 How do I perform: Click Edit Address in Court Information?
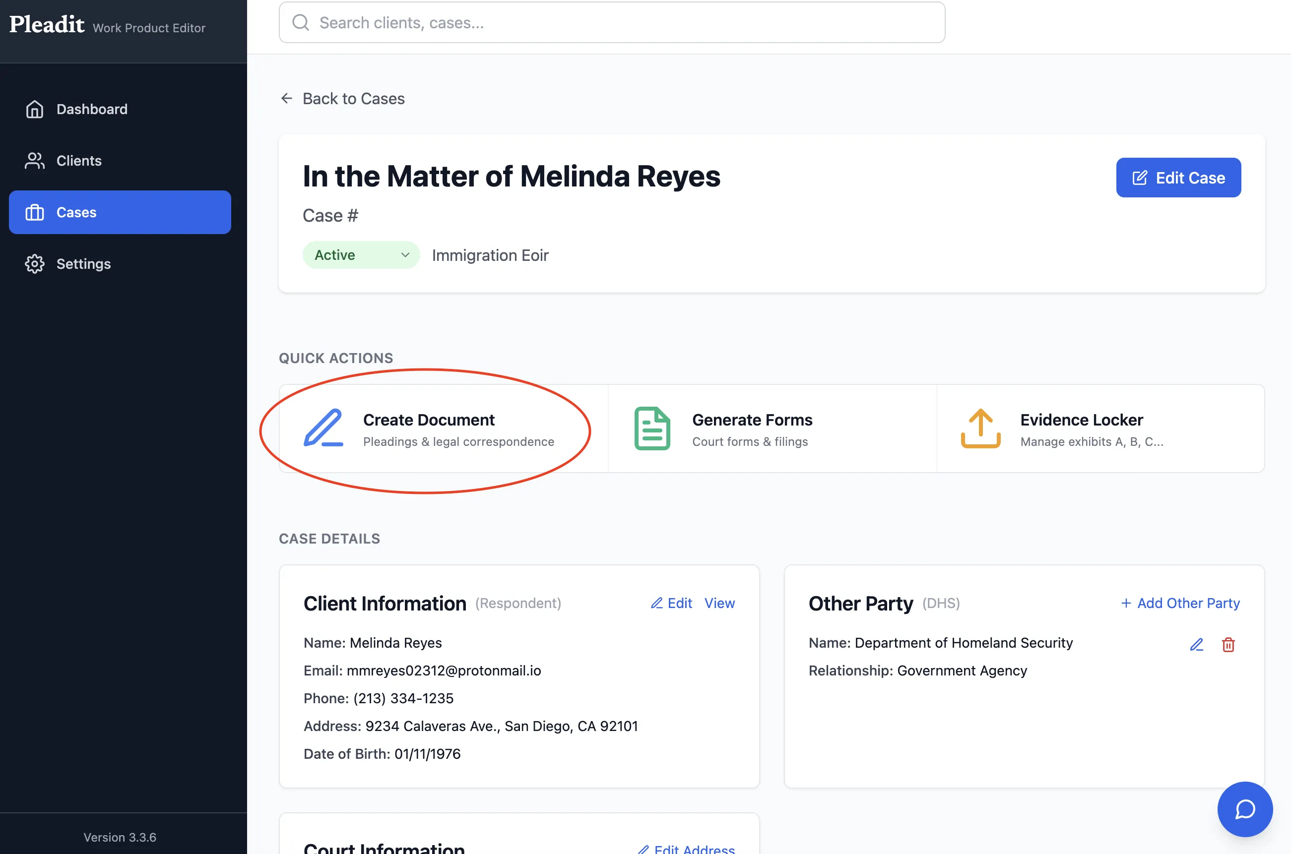pos(686,849)
